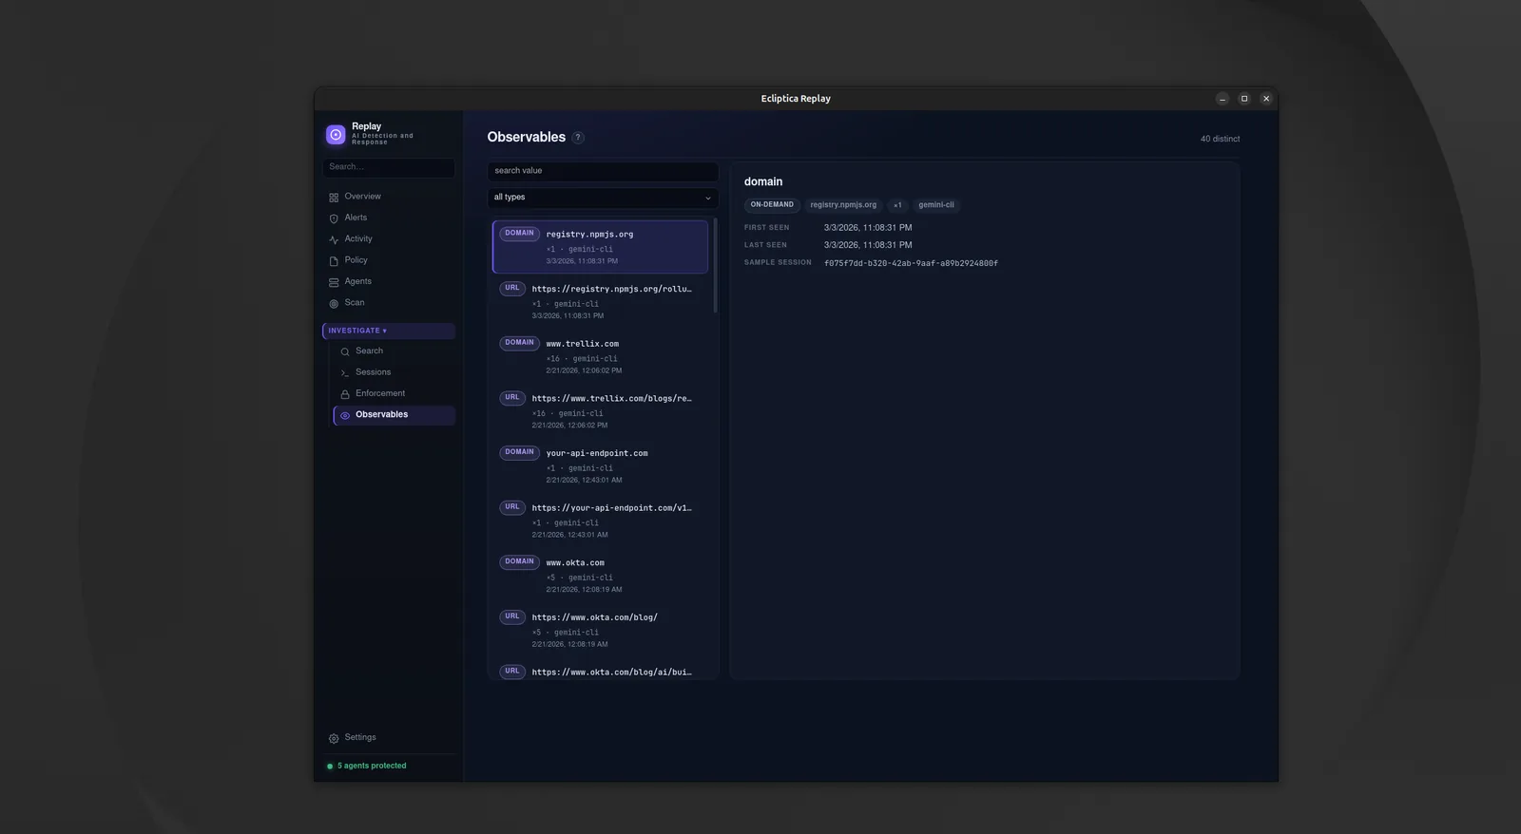The height and width of the screenshot is (834, 1521).
Task: Click the Enforcement lock icon
Action: pyautogui.click(x=345, y=394)
